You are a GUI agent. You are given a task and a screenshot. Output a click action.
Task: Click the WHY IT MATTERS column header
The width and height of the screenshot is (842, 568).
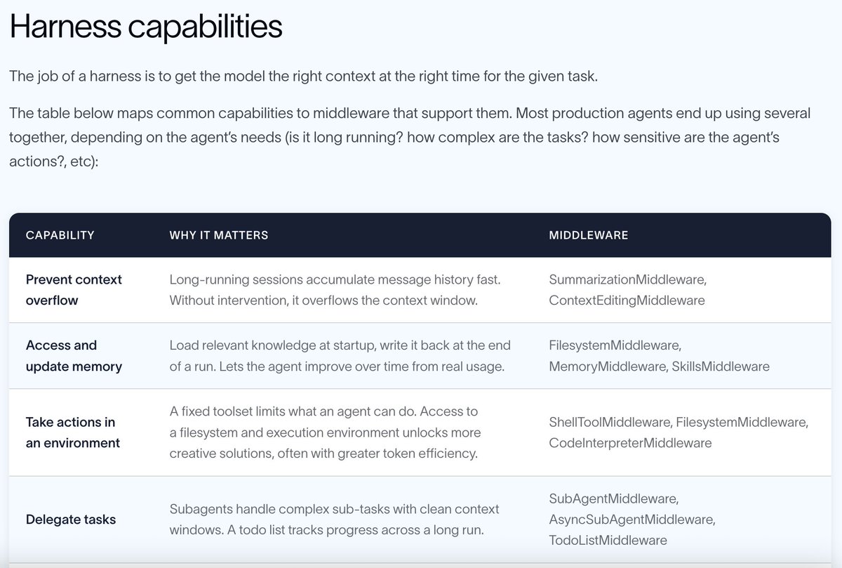(219, 235)
